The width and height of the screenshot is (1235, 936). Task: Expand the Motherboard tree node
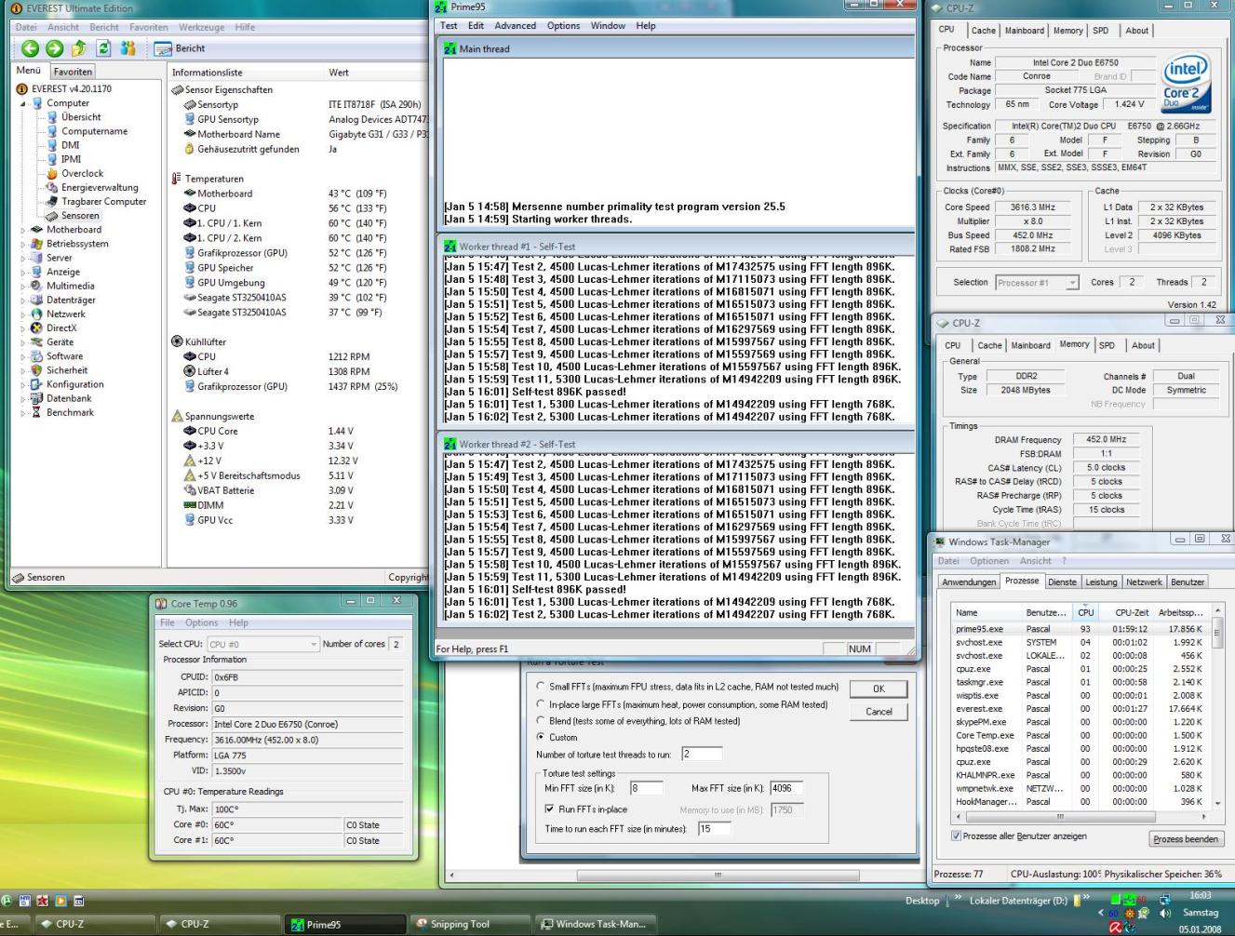[x=23, y=230]
